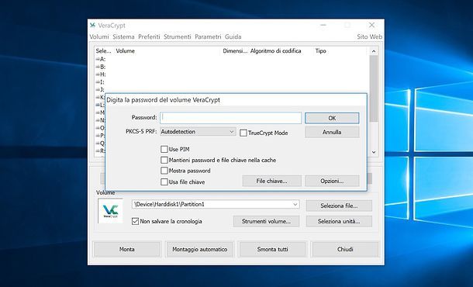Open the Opzioni... button
473x287 pixels.
coord(332,181)
